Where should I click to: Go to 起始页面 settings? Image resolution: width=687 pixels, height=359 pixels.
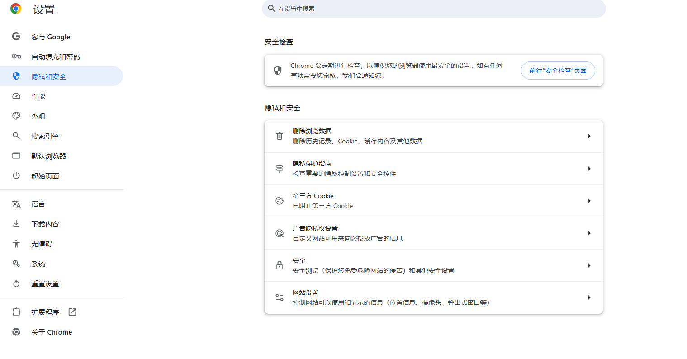tap(62, 176)
